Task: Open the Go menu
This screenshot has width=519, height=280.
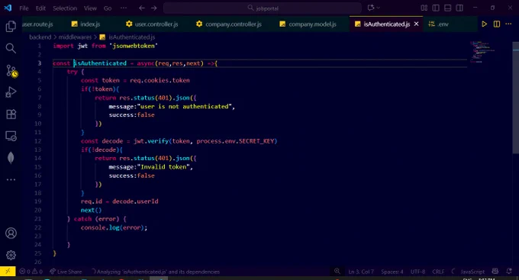Action: coord(108,8)
